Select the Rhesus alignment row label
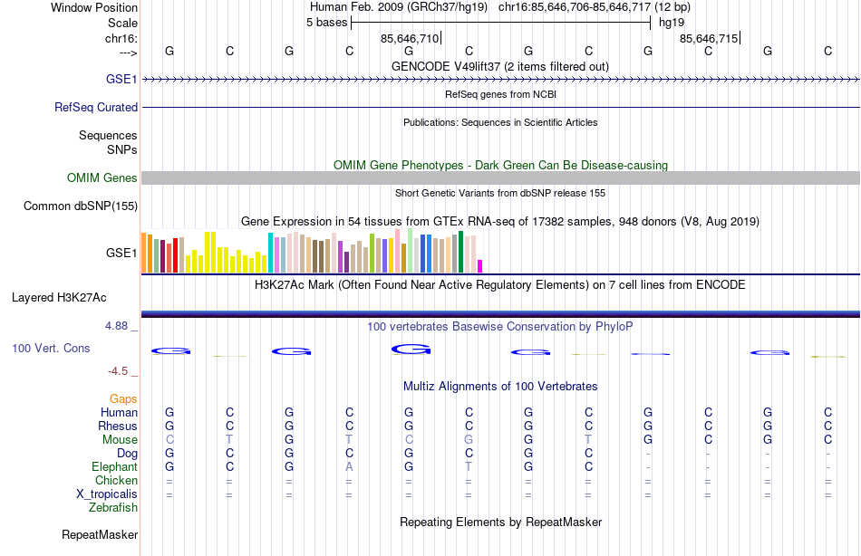The height and width of the screenshot is (556, 861). tap(118, 426)
